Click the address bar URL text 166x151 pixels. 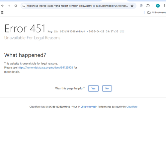point(78,6)
